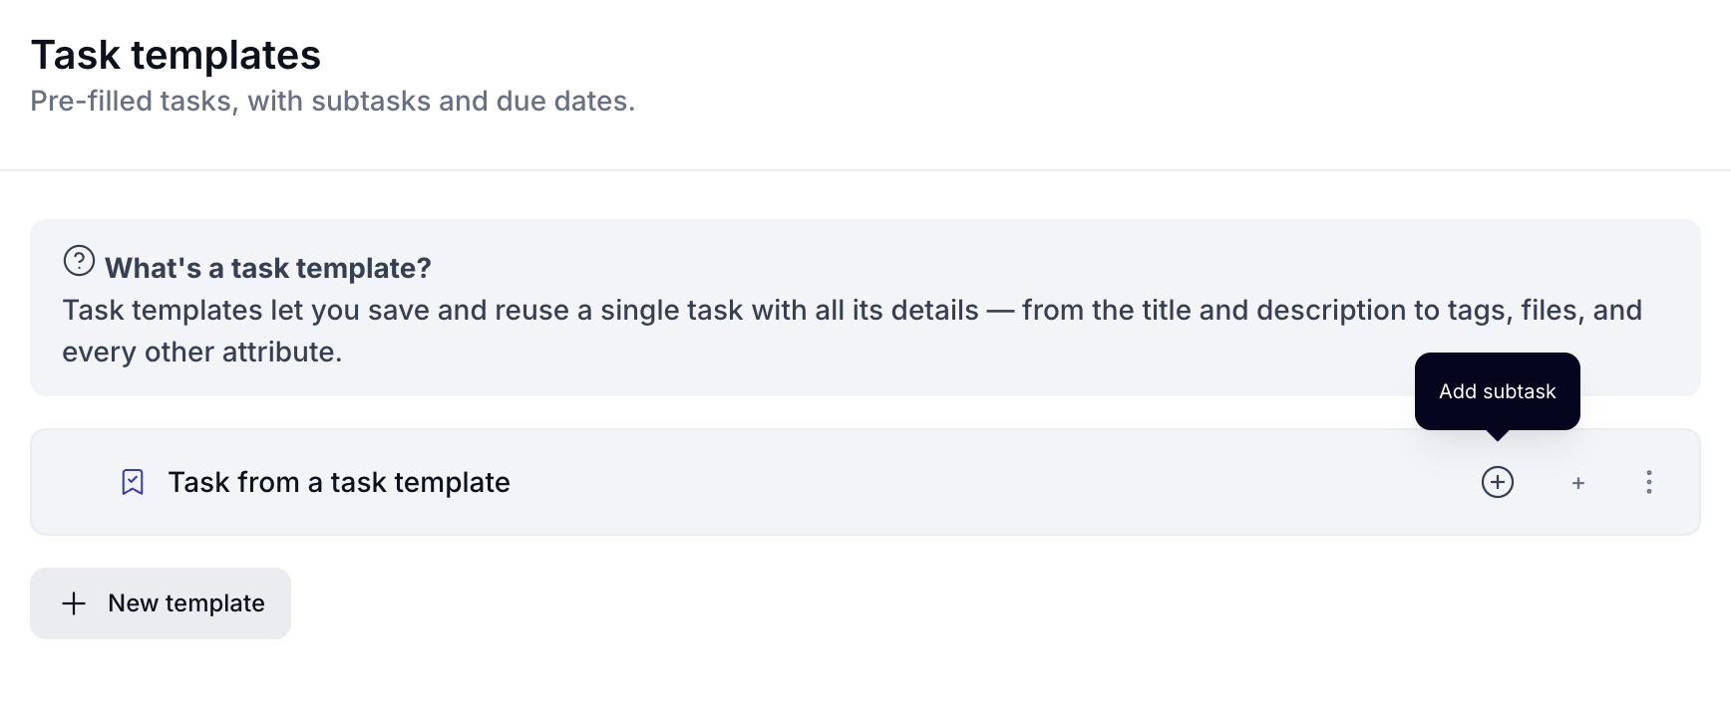Click the small plain plus icon in task row

click(x=1577, y=483)
